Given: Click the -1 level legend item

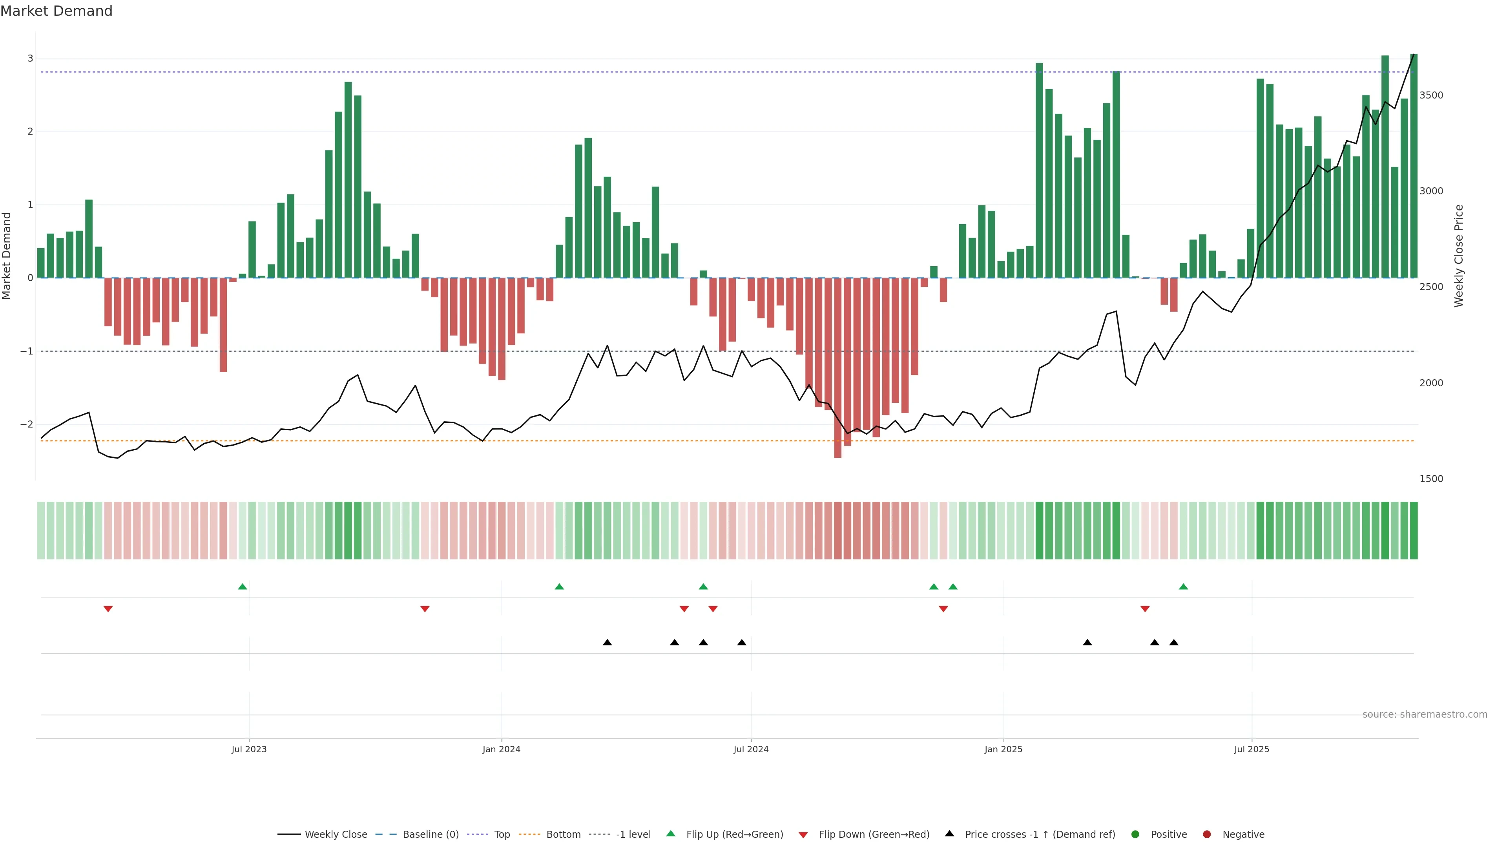Looking at the screenshot, I should tap(633, 834).
